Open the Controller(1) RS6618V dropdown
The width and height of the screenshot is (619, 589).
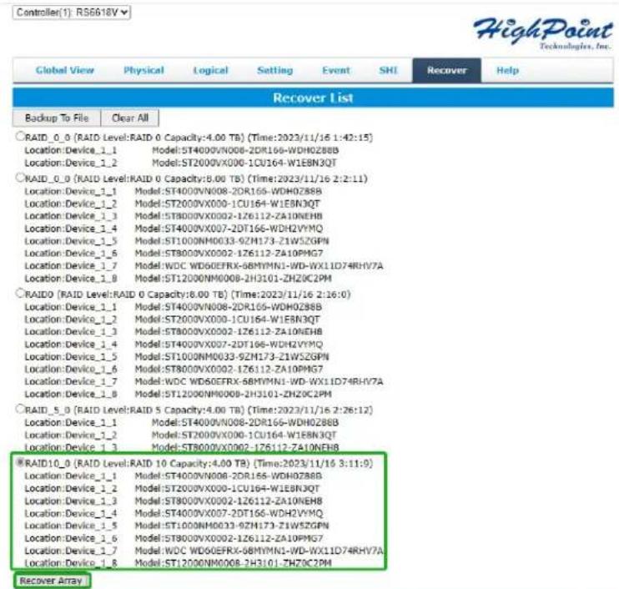click(x=72, y=13)
